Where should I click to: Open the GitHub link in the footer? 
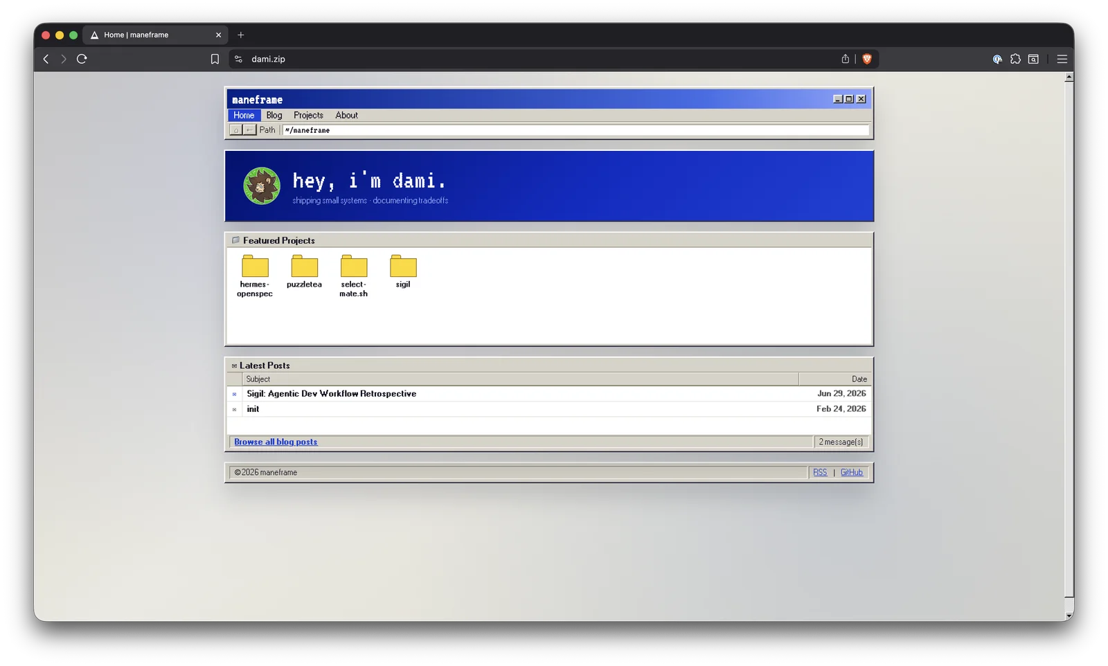[852, 472]
